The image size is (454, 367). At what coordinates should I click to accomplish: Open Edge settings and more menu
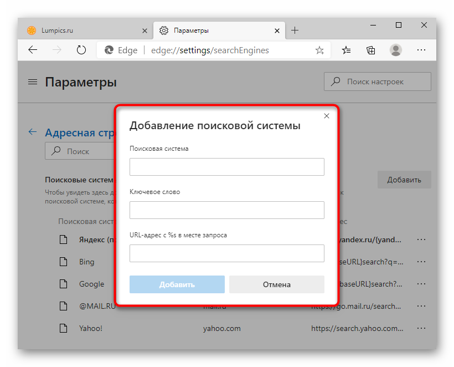coord(421,50)
